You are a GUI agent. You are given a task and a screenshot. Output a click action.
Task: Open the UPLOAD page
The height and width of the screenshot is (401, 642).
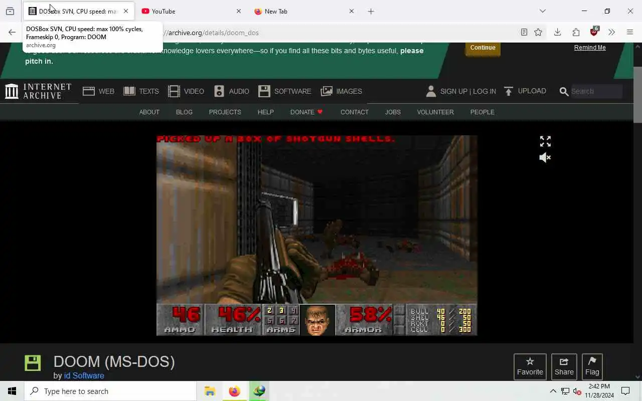(525, 91)
